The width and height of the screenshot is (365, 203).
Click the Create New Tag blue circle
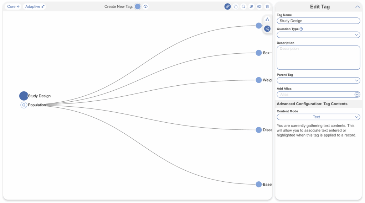tap(138, 6)
